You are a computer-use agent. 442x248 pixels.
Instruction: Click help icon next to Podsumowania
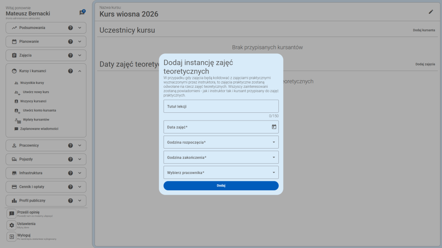click(70, 28)
